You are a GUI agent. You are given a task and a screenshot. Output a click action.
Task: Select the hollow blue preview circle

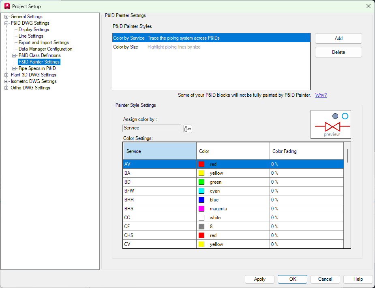[345, 116]
